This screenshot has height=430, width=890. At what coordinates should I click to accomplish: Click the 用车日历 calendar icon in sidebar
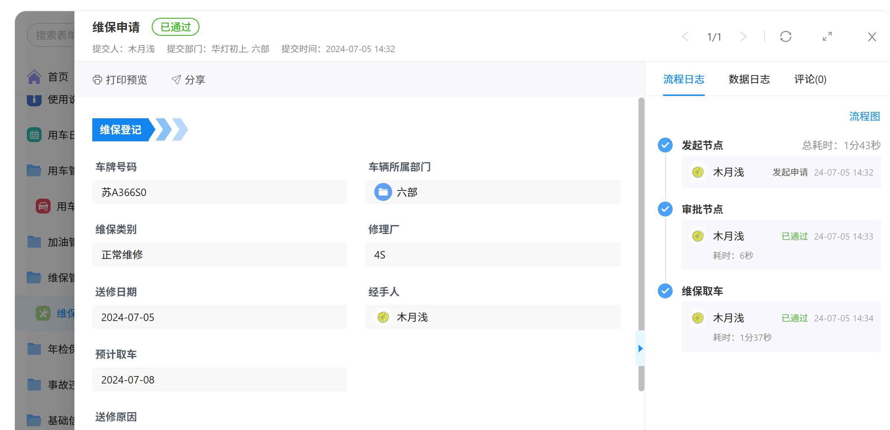click(x=34, y=135)
